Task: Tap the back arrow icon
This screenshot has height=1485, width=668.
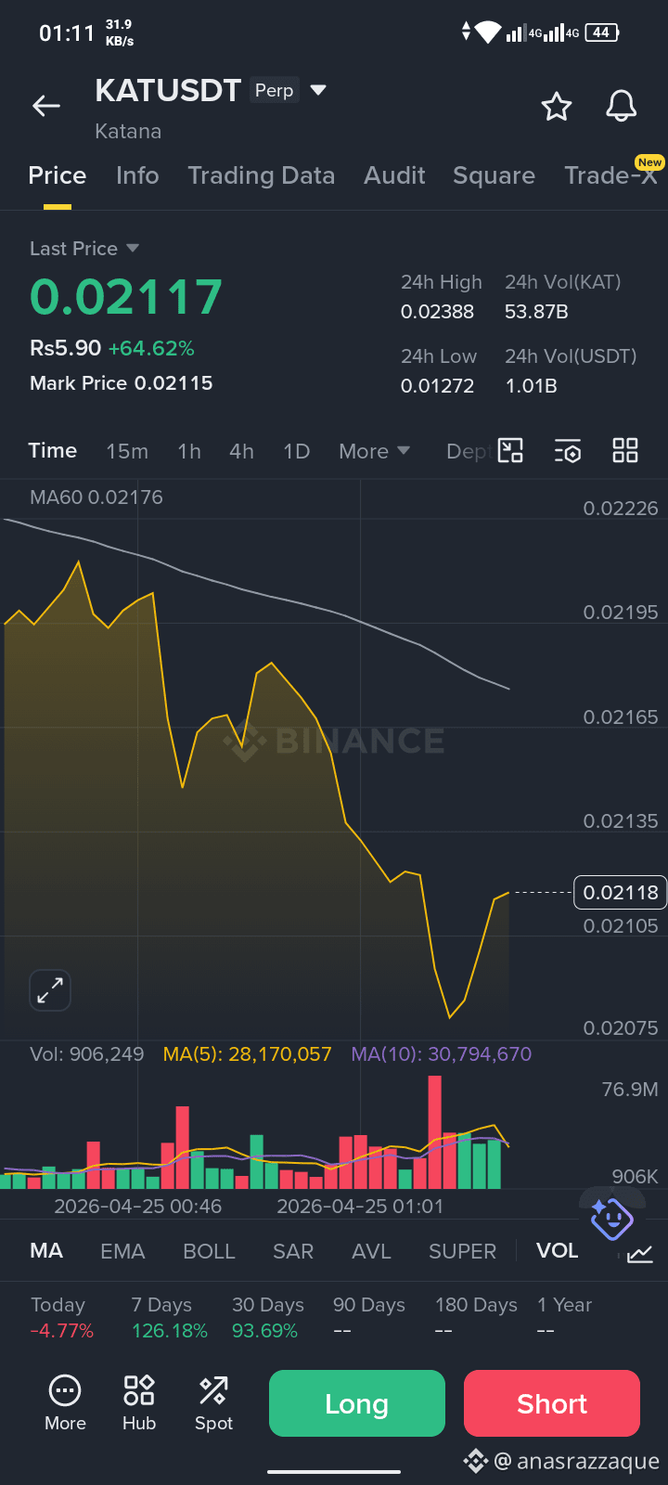Action: coord(46,107)
